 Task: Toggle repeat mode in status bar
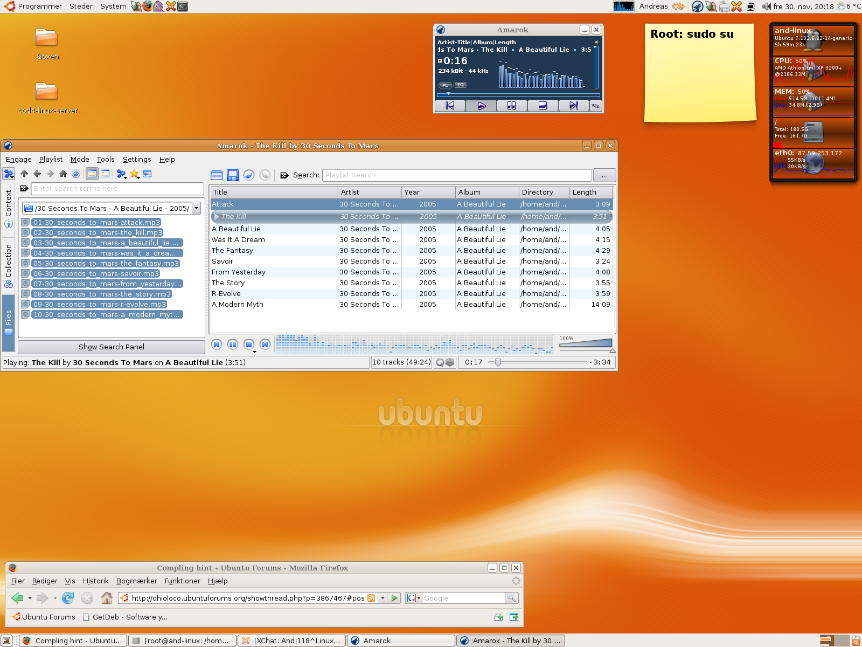click(x=440, y=362)
